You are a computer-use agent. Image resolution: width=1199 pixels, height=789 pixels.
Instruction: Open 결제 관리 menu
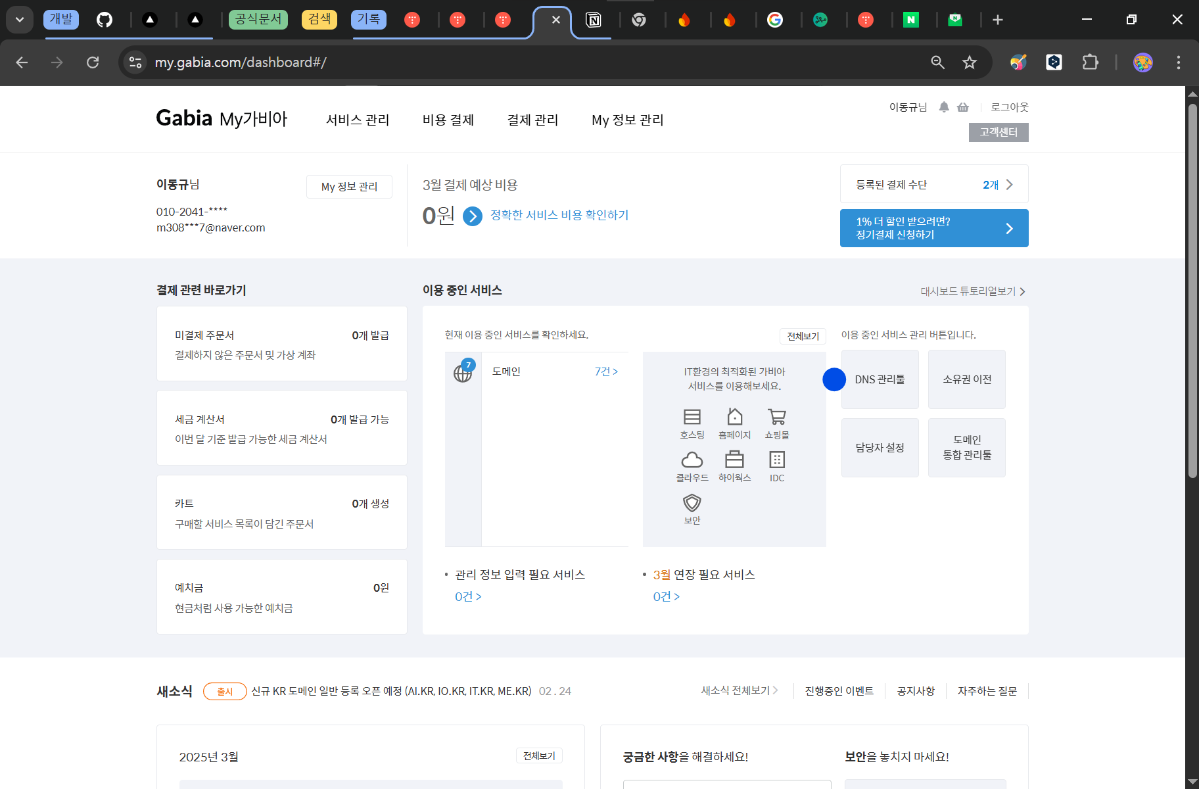click(x=532, y=120)
